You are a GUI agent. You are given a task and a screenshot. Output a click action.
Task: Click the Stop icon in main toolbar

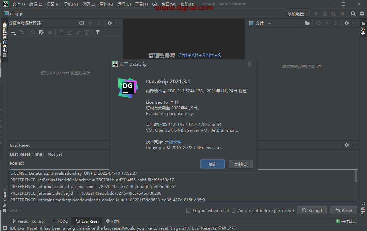342,14
